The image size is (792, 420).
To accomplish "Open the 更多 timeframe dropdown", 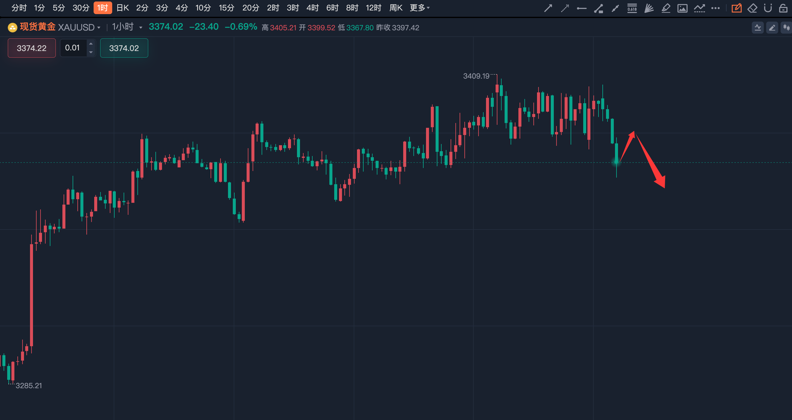I will [419, 8].
